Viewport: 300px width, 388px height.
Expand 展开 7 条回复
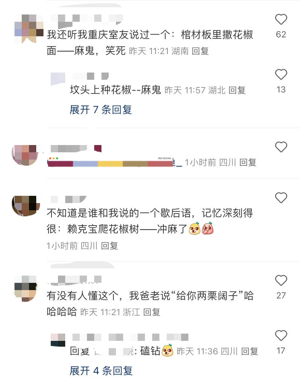(x=101, y=110)
